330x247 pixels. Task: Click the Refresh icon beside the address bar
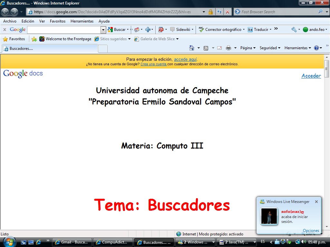point(219,12)
